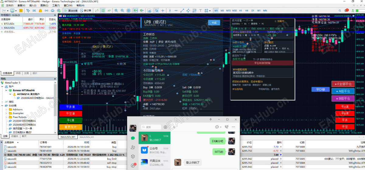The height and width of the screenshot is (170, 365).
Task: Open the 帮助(H) menu
Action: [x=80, y=5]
